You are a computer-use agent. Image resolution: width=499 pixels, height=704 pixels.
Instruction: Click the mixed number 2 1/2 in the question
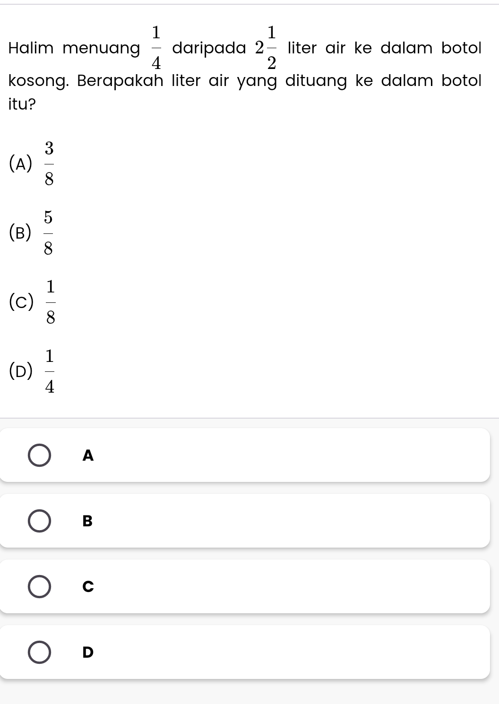(x=265, y=48)
